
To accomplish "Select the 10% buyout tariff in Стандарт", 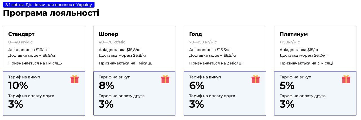I will click(18, 85).
